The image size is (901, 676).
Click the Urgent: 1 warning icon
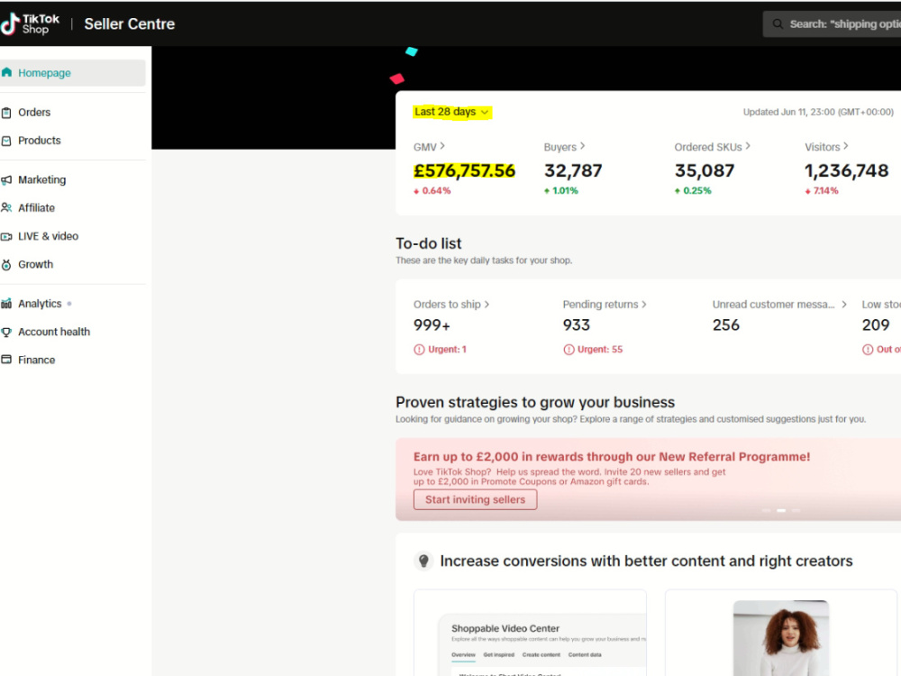(x=419, y=350)
